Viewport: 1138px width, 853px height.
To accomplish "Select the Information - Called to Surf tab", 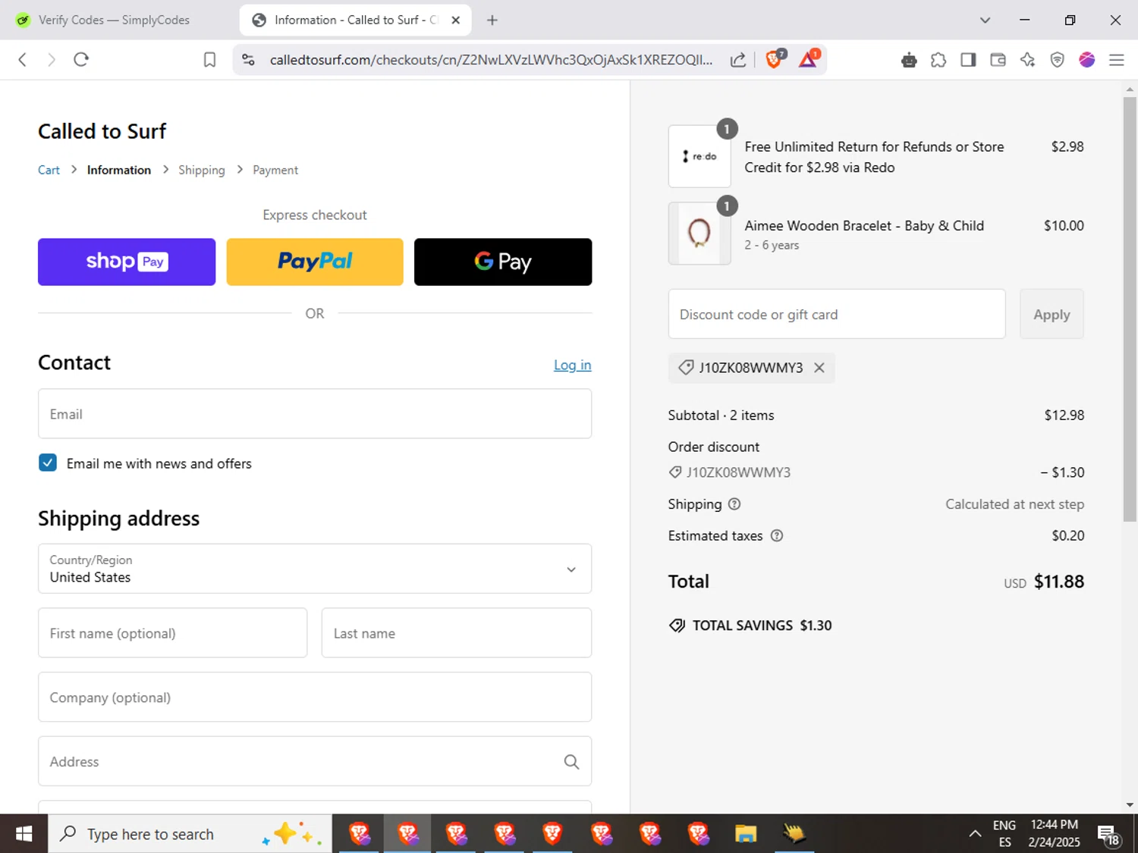I will (355, 20).
